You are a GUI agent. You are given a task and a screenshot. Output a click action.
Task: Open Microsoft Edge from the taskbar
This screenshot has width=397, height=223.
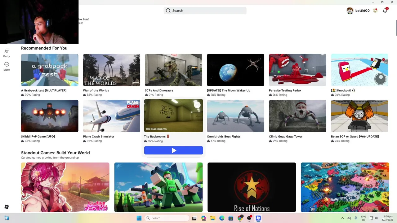[x=222, y=218]
